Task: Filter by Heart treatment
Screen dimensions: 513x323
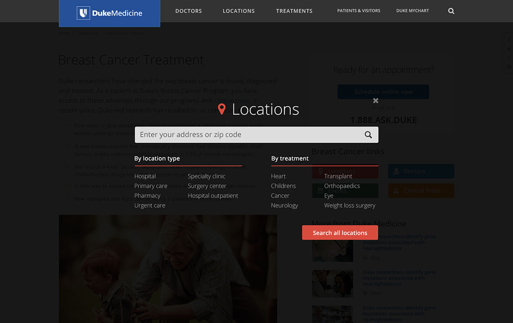Action: click(279, 176)
